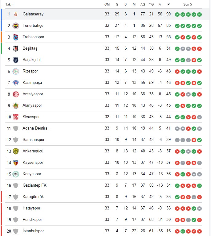This screenshot has width=211, height=236.
Task: Open the Gaziantep FK team link
Action: 34,185
